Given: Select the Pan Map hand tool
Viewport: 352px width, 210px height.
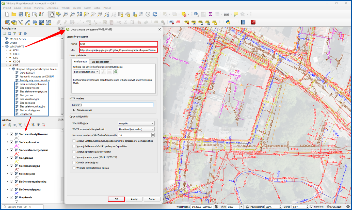Looking at the screenshot, I should tap(52, 14).
